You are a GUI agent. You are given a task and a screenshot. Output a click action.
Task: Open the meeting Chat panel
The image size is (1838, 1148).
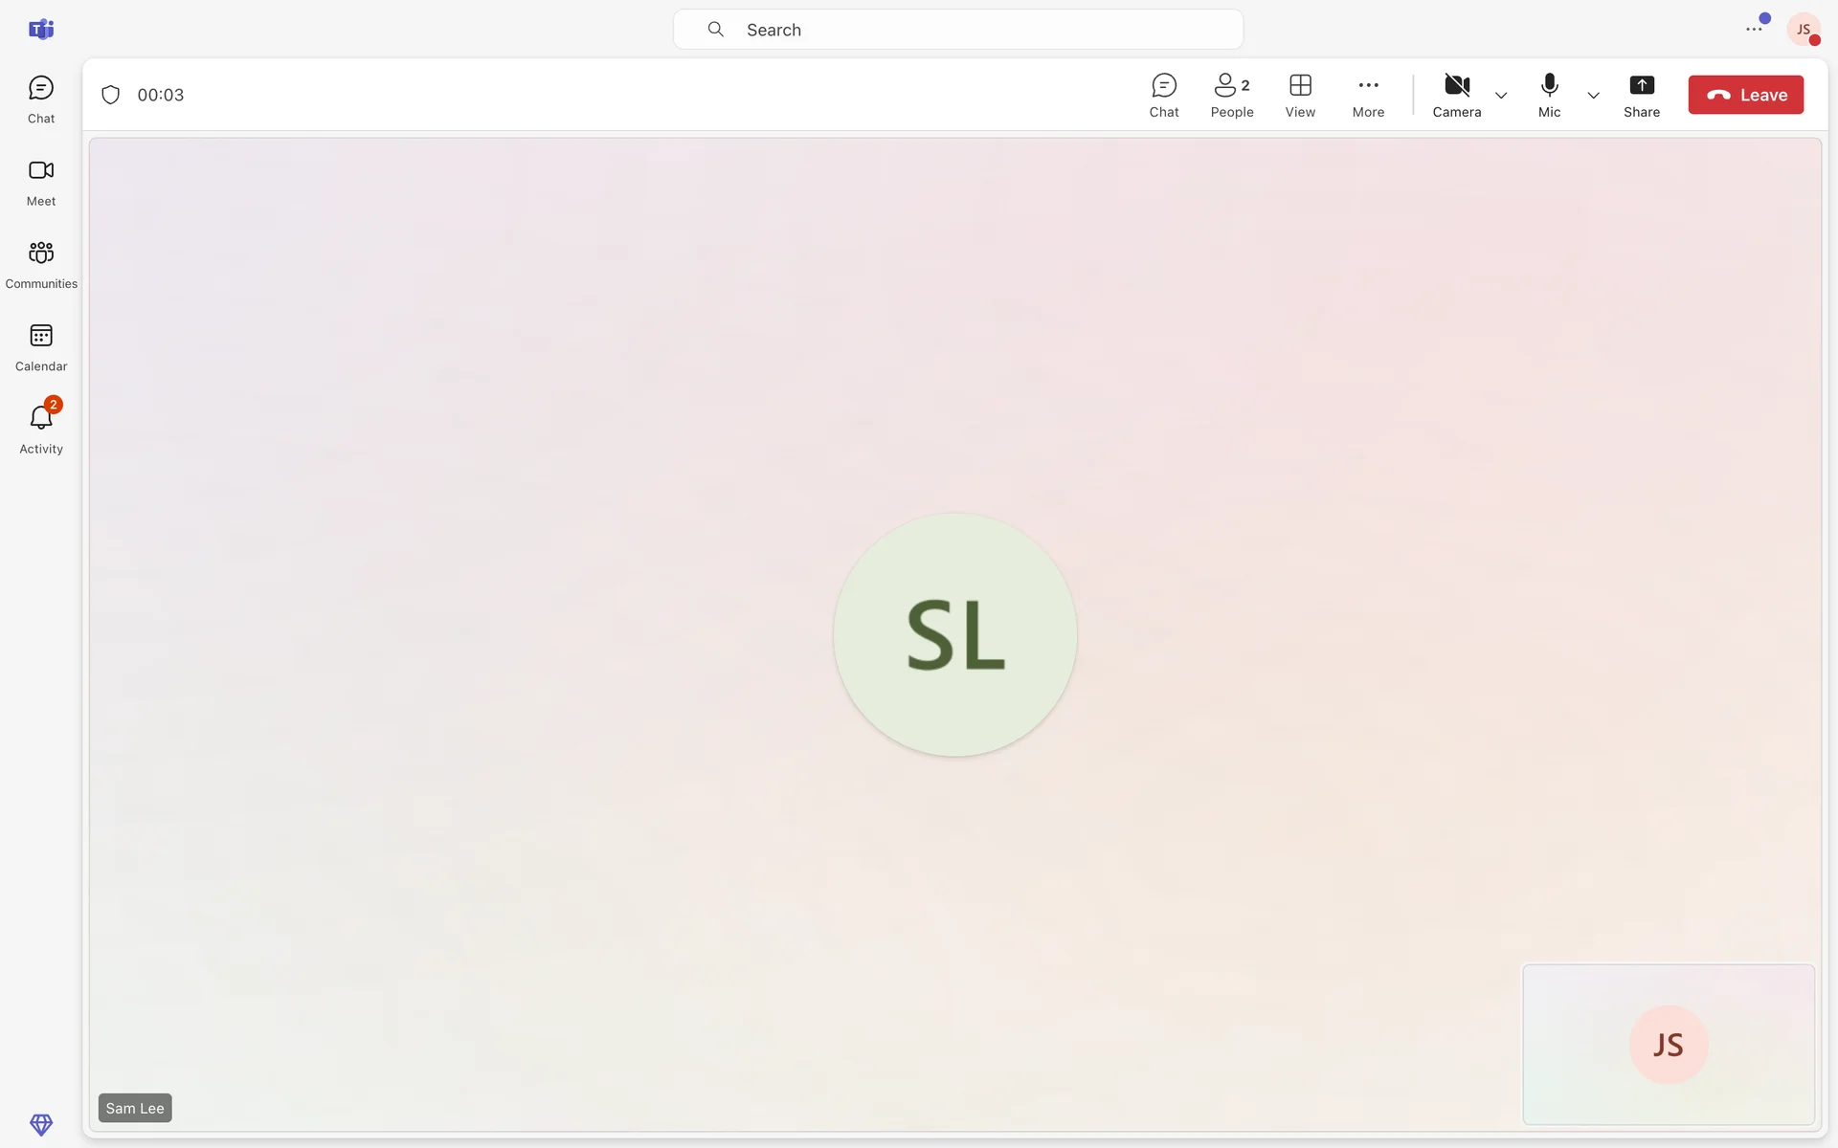click(1163, 95)
